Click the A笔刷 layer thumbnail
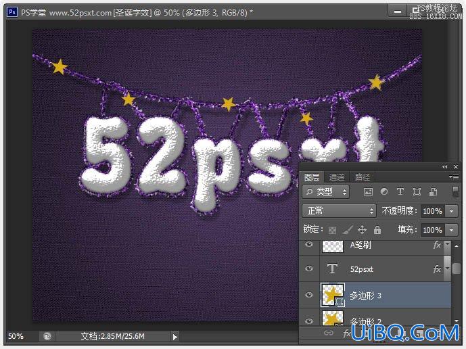This screenshot has height=349, width=466. coord(333,246)
